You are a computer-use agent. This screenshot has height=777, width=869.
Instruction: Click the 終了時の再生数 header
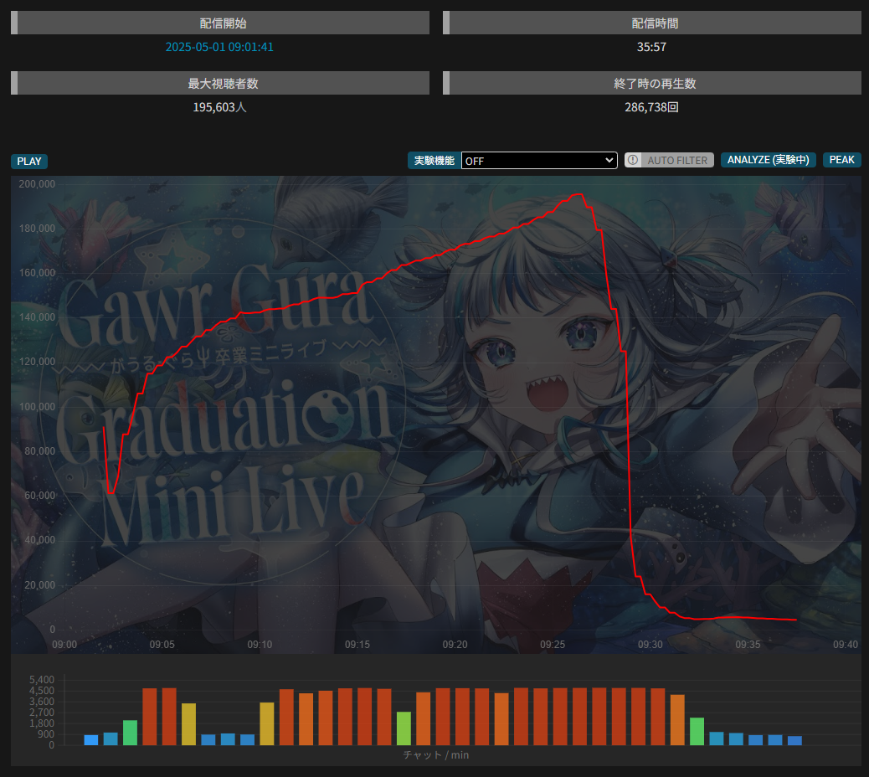(651, 83)
